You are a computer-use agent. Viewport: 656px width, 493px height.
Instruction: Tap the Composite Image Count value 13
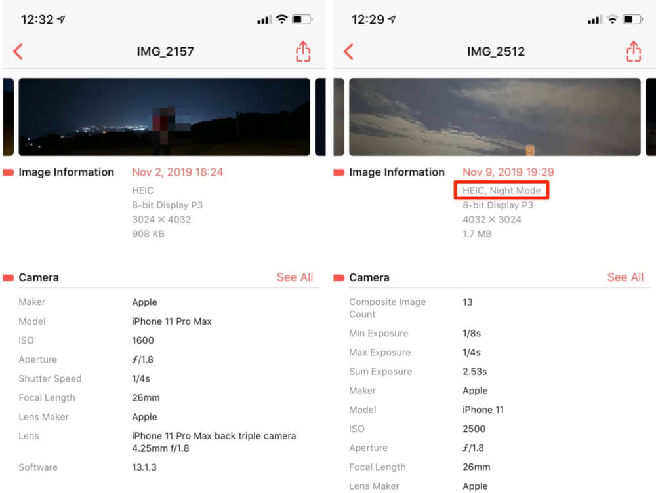pyautogui.click(x=467, y=302)
